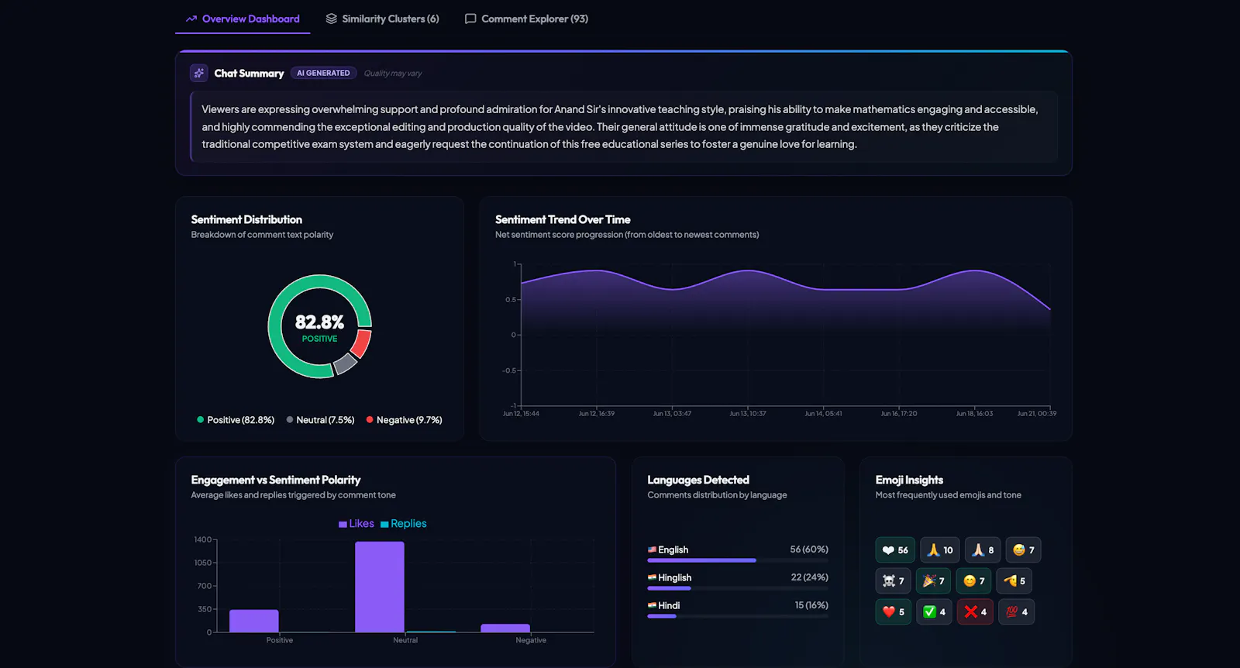Click the sparkle icon beside Chat Summary
1240x668 pixels.
tap(199, 73)
